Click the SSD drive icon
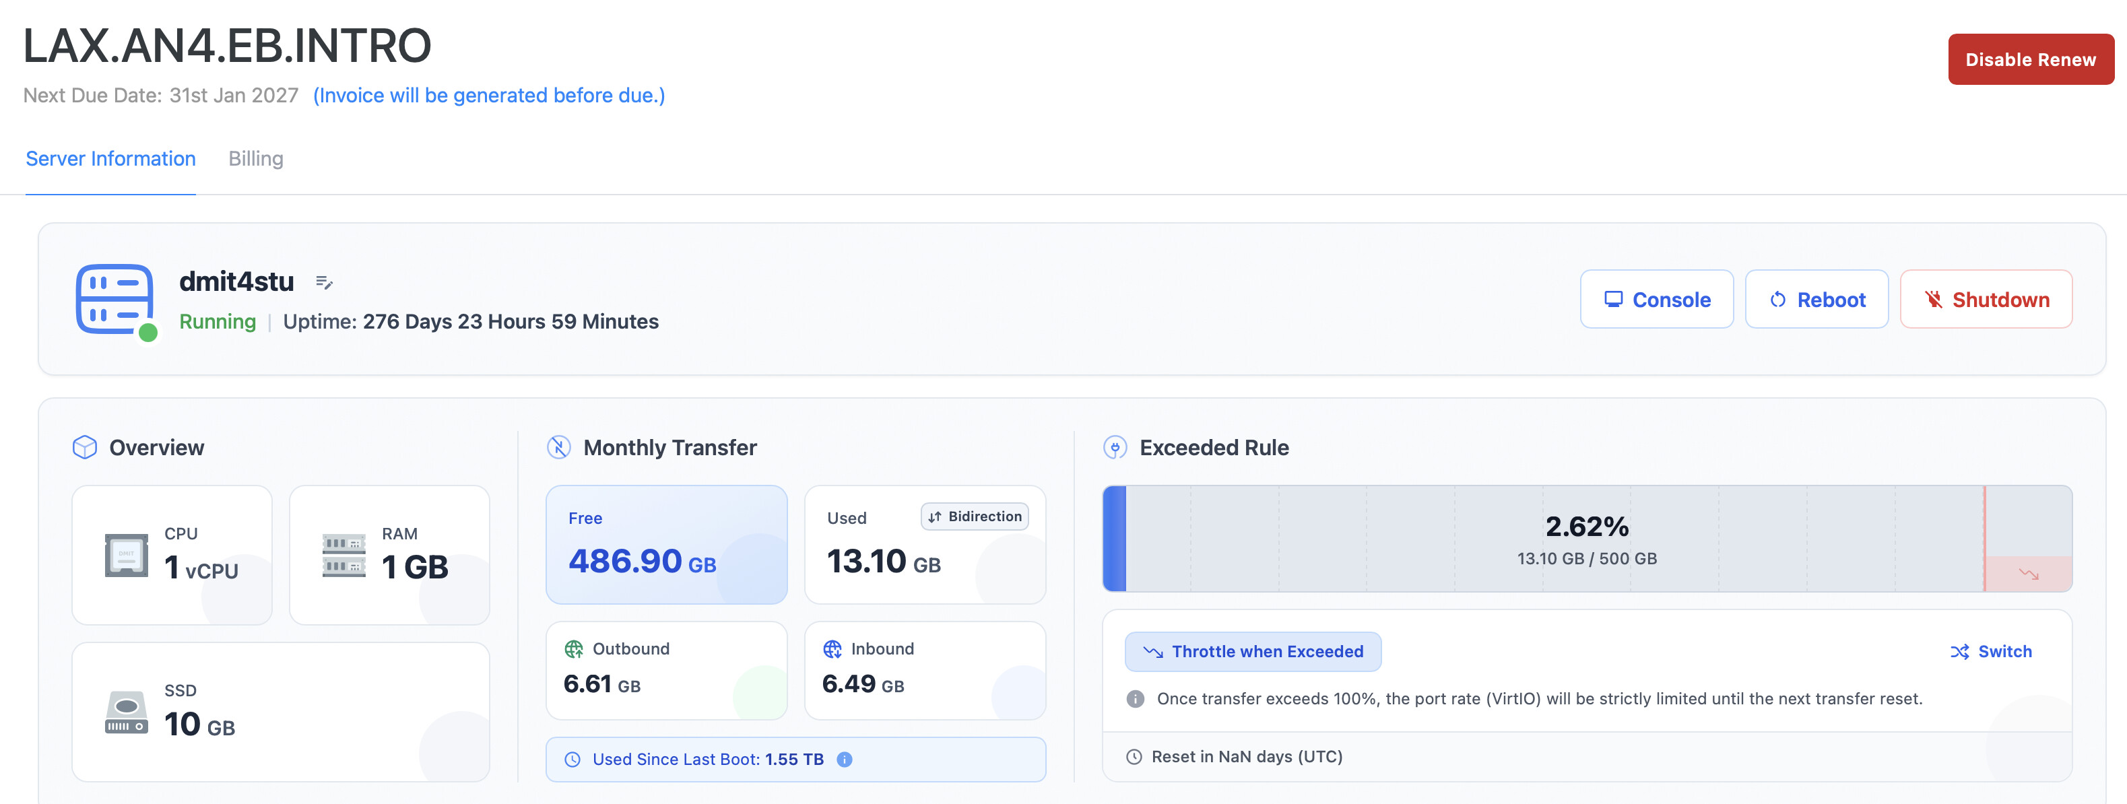The image size is (2127, 804). 127,712
